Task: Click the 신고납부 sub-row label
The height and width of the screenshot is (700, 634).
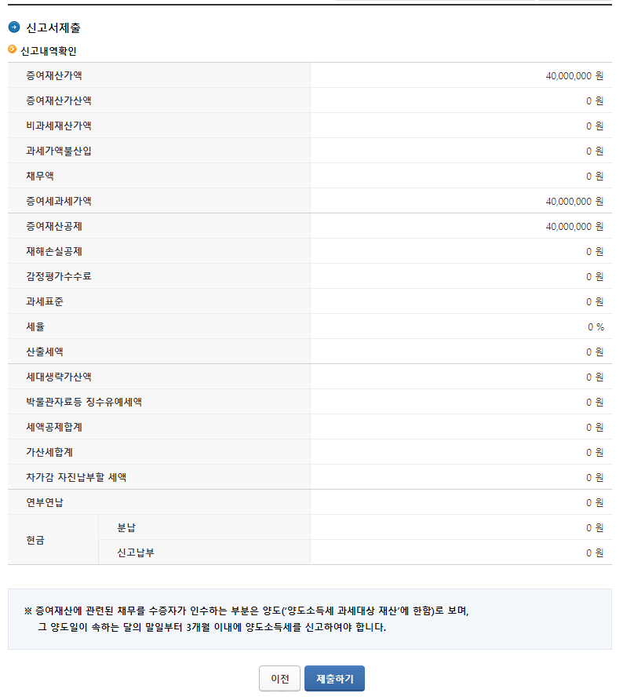Action: 136,552
